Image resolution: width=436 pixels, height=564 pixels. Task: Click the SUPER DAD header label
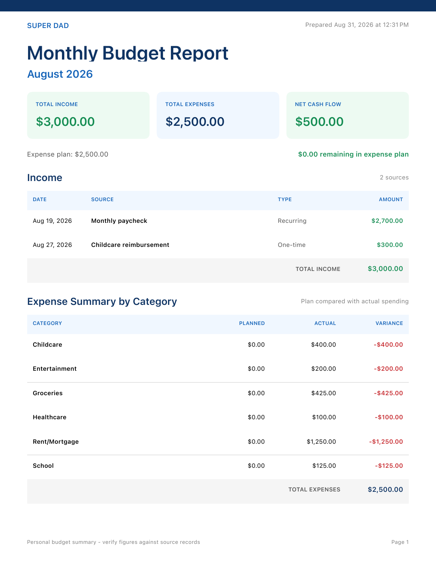pyautogui.click(x=48, y=26)
